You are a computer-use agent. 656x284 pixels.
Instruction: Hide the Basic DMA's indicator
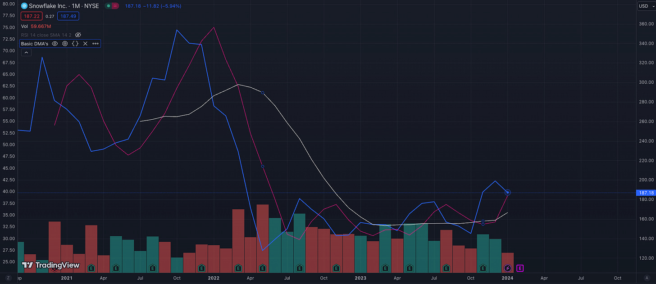tap(55, 44)
